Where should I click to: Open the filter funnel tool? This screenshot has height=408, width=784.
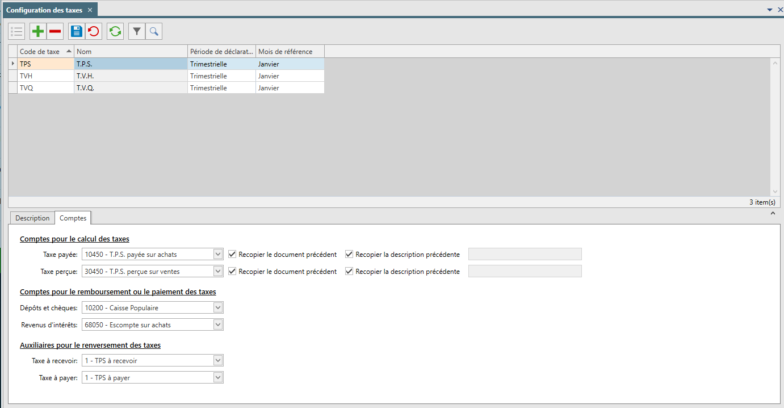pyautogui.click(x=137, y=31)
